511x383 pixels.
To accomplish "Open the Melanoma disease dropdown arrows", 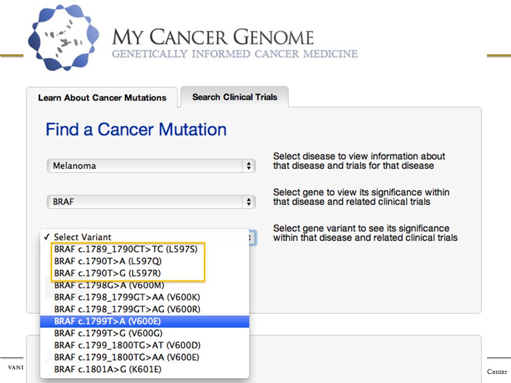I will [x=249, y=166].
